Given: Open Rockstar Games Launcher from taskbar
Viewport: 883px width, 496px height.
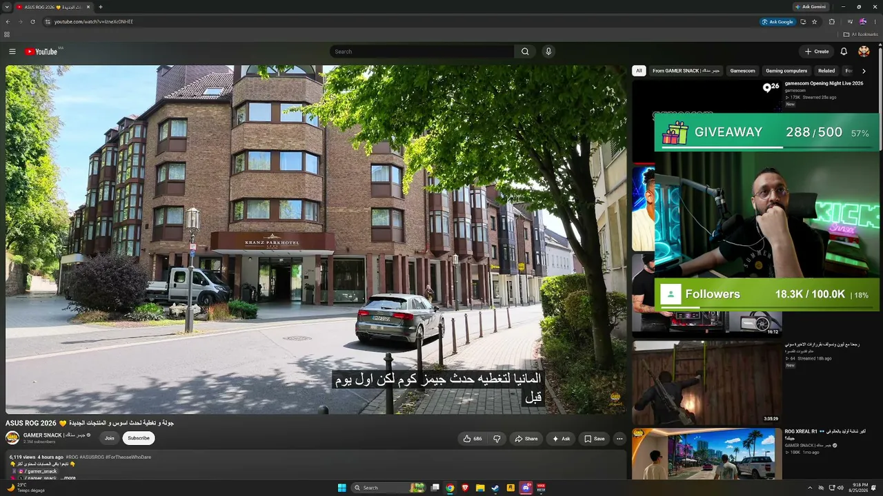Looking at the screenshot, I should coord(510,488).
